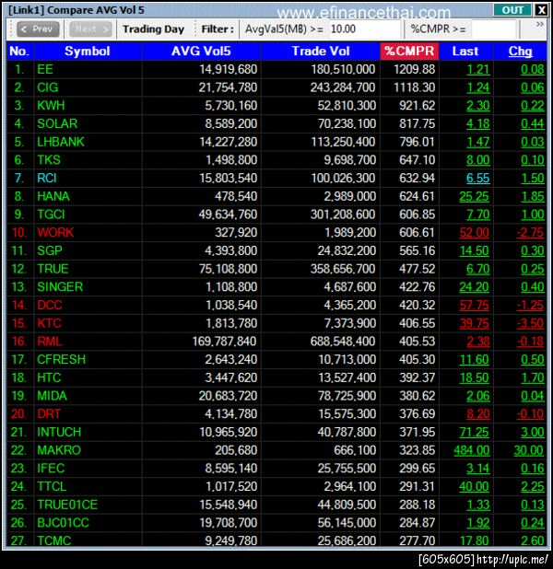Sort by the Symbol column header
The width and height of the screenshot is (553, 569).
[x=88, y=52]
